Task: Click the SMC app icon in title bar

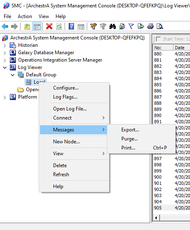Action: click(x=6, y=6)
